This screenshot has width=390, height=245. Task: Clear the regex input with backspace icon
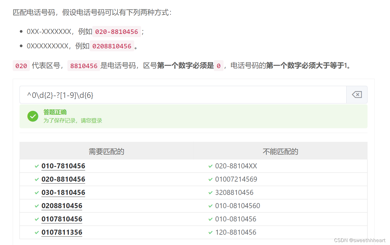click(x=357, y=95)
